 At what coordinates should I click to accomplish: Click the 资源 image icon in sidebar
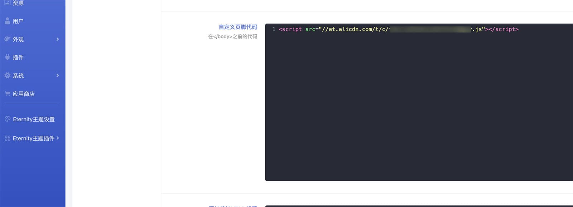[7, 2]
